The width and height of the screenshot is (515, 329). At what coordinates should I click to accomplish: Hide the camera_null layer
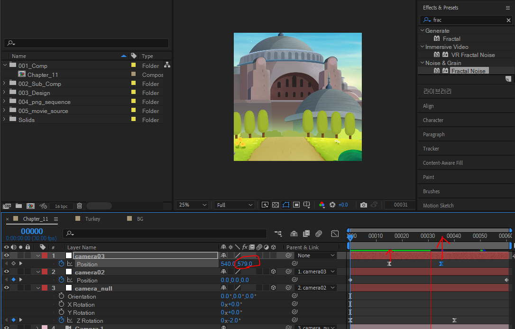coord(6,288)
